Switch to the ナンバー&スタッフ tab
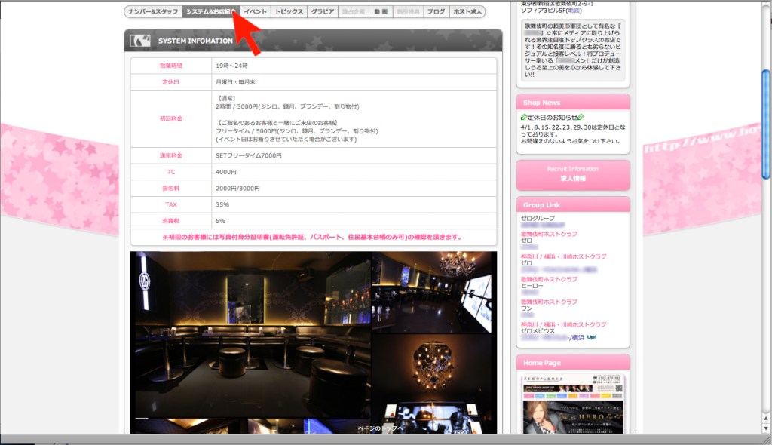This screenshot has height=445, width=772. 152,11
